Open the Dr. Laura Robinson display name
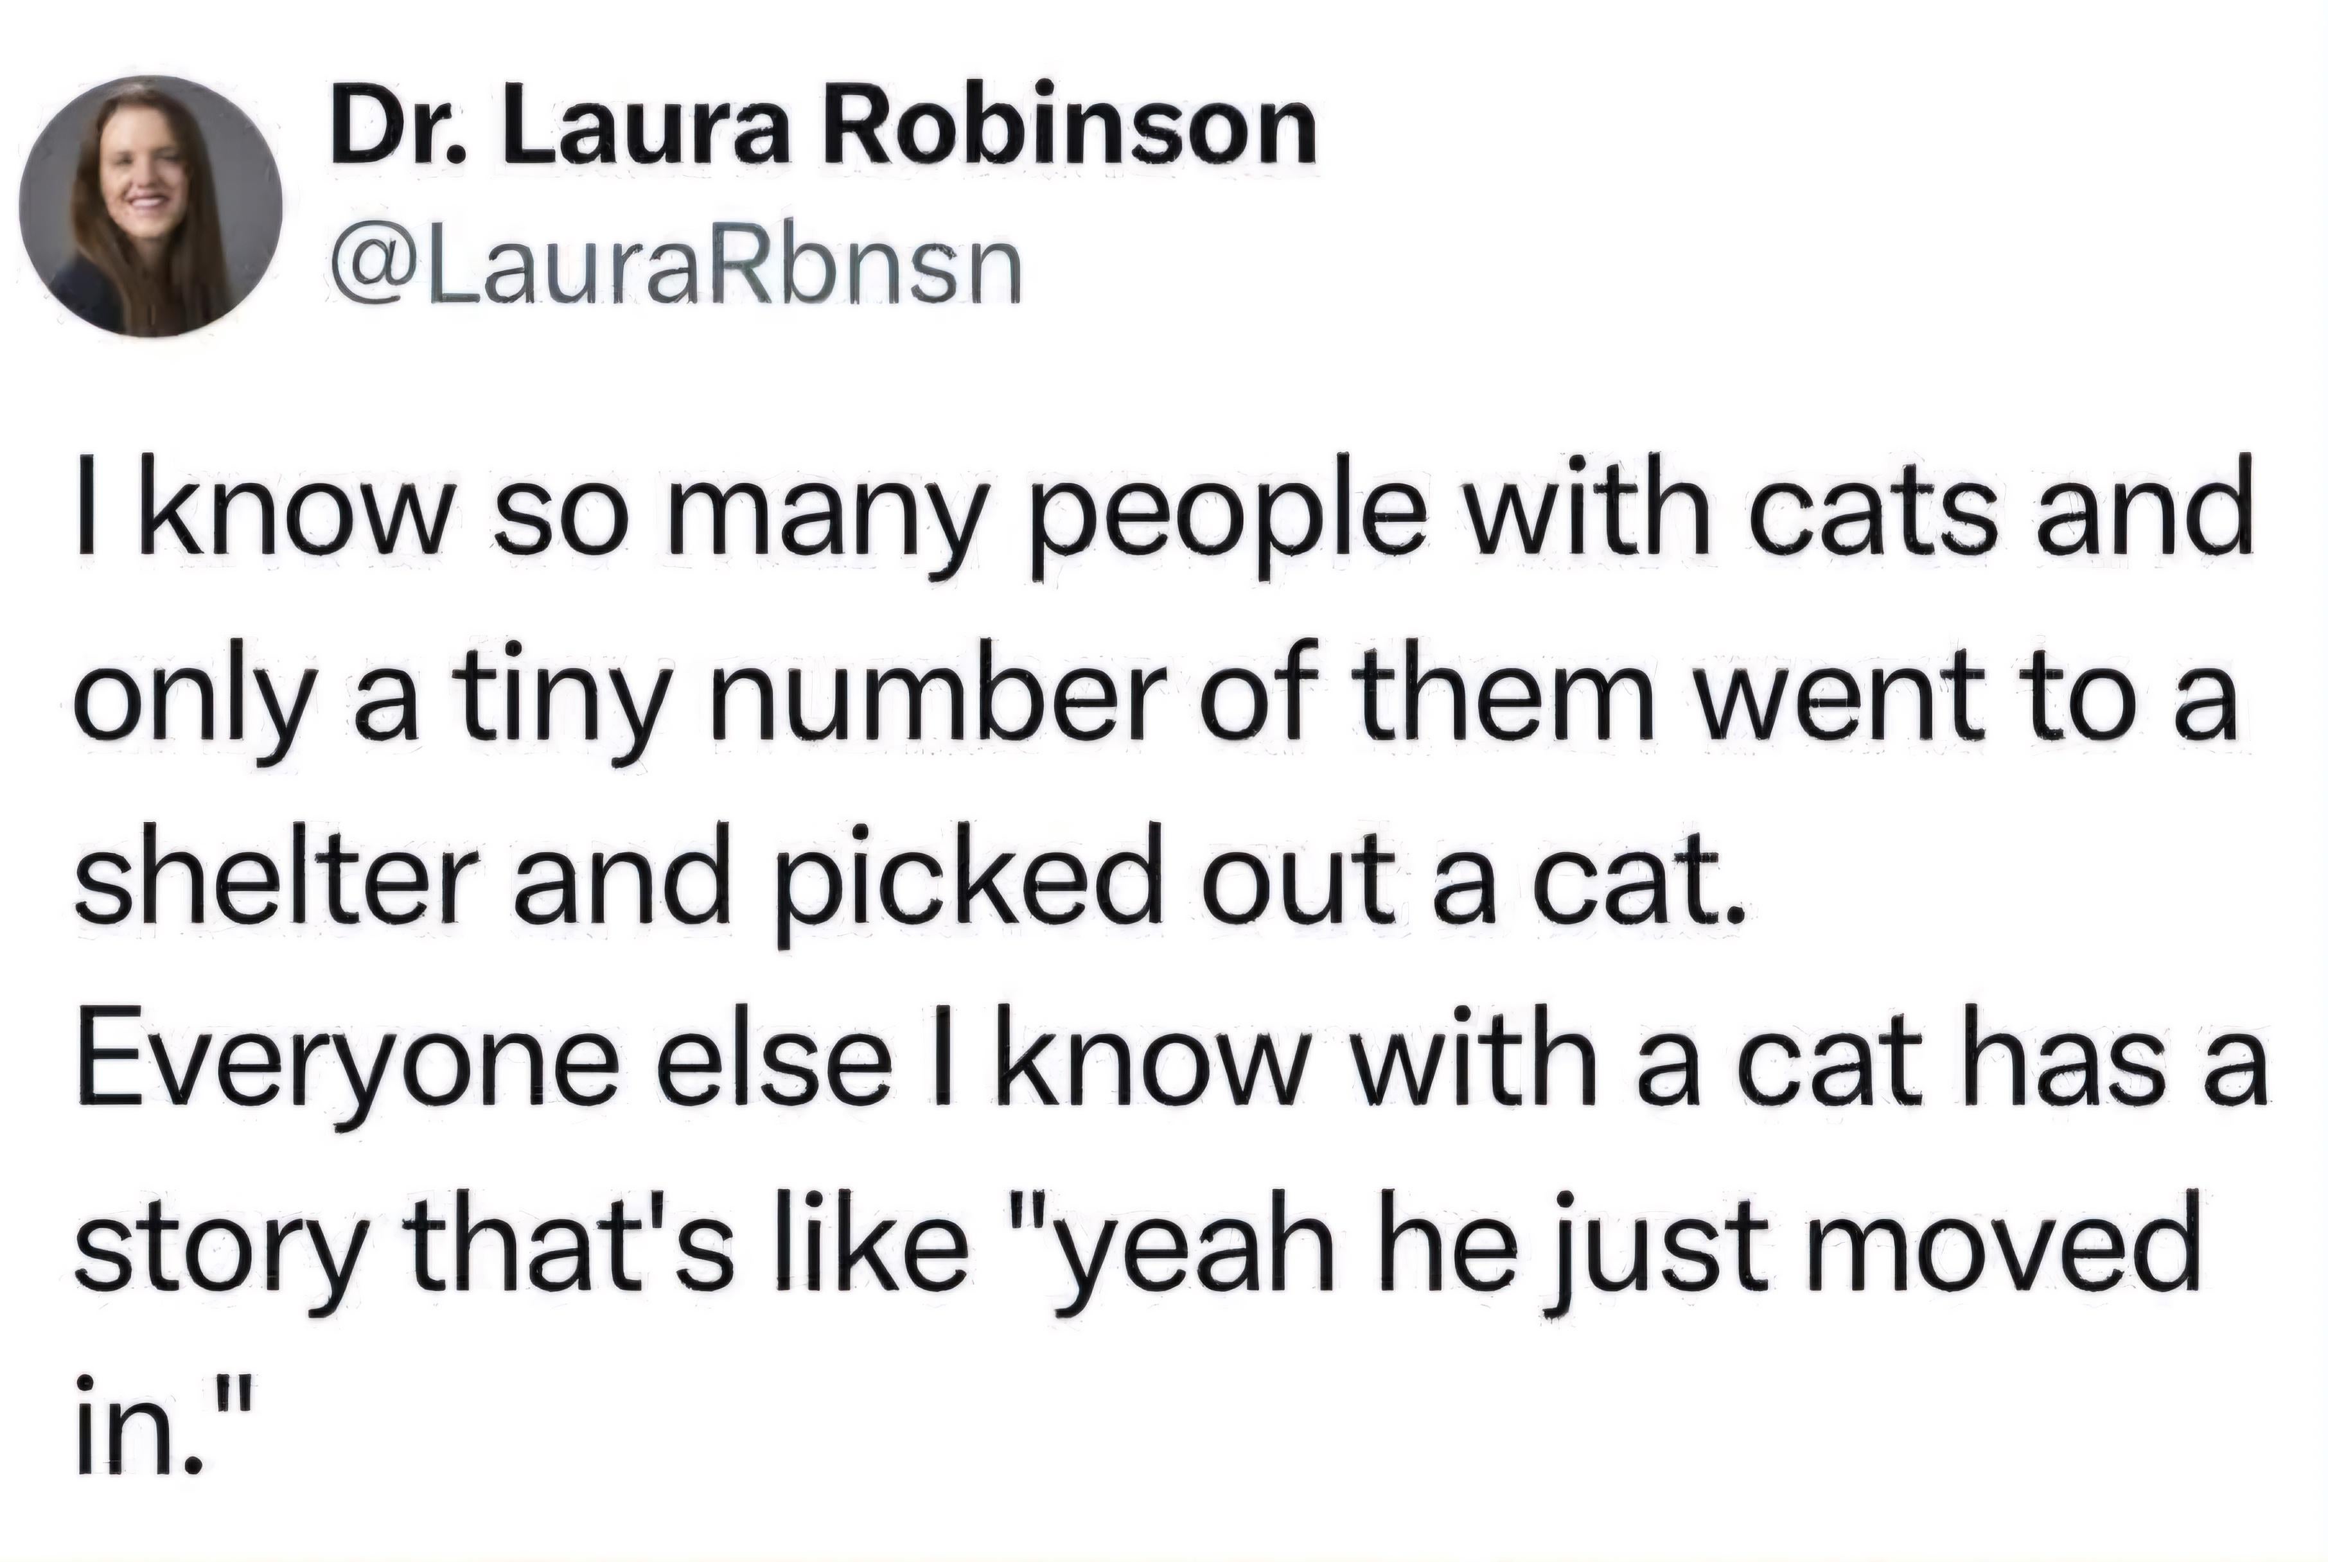 [823, 130]
